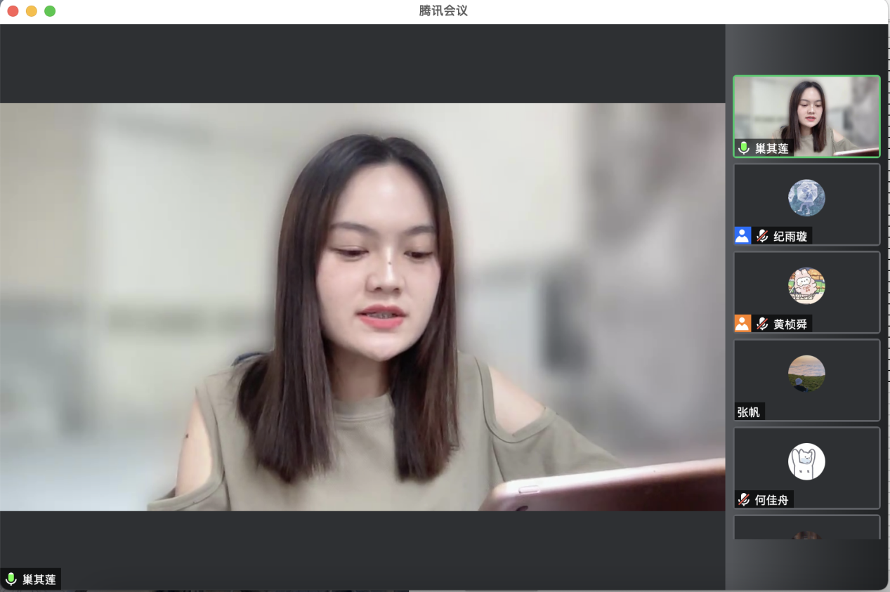Click the name label 黄桢舜

790,324
